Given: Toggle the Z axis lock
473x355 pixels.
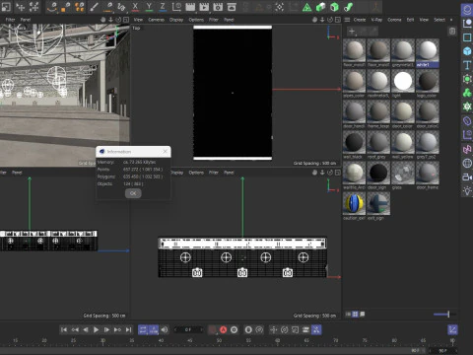Looking at the screenshot, I should (x=163, y=7).
